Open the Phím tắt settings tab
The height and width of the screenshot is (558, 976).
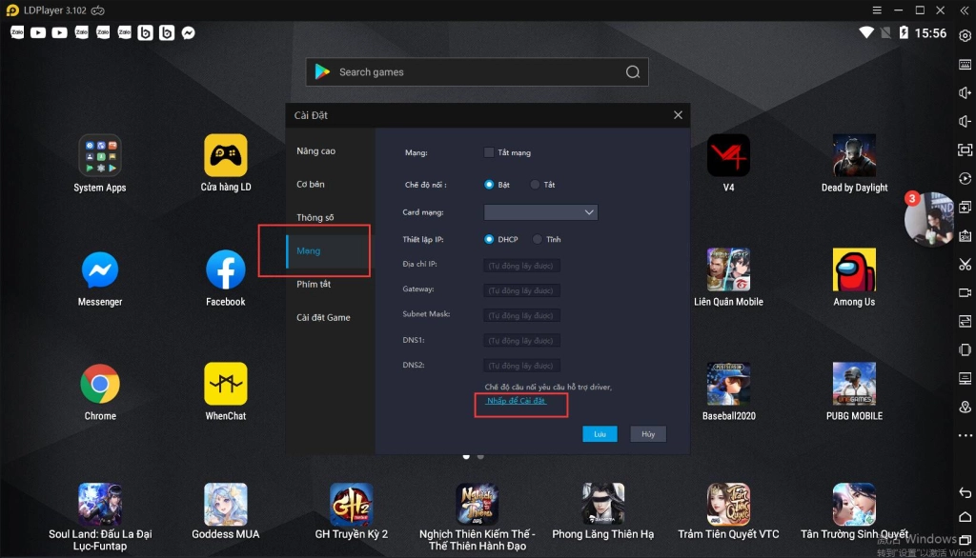point(314,285)
